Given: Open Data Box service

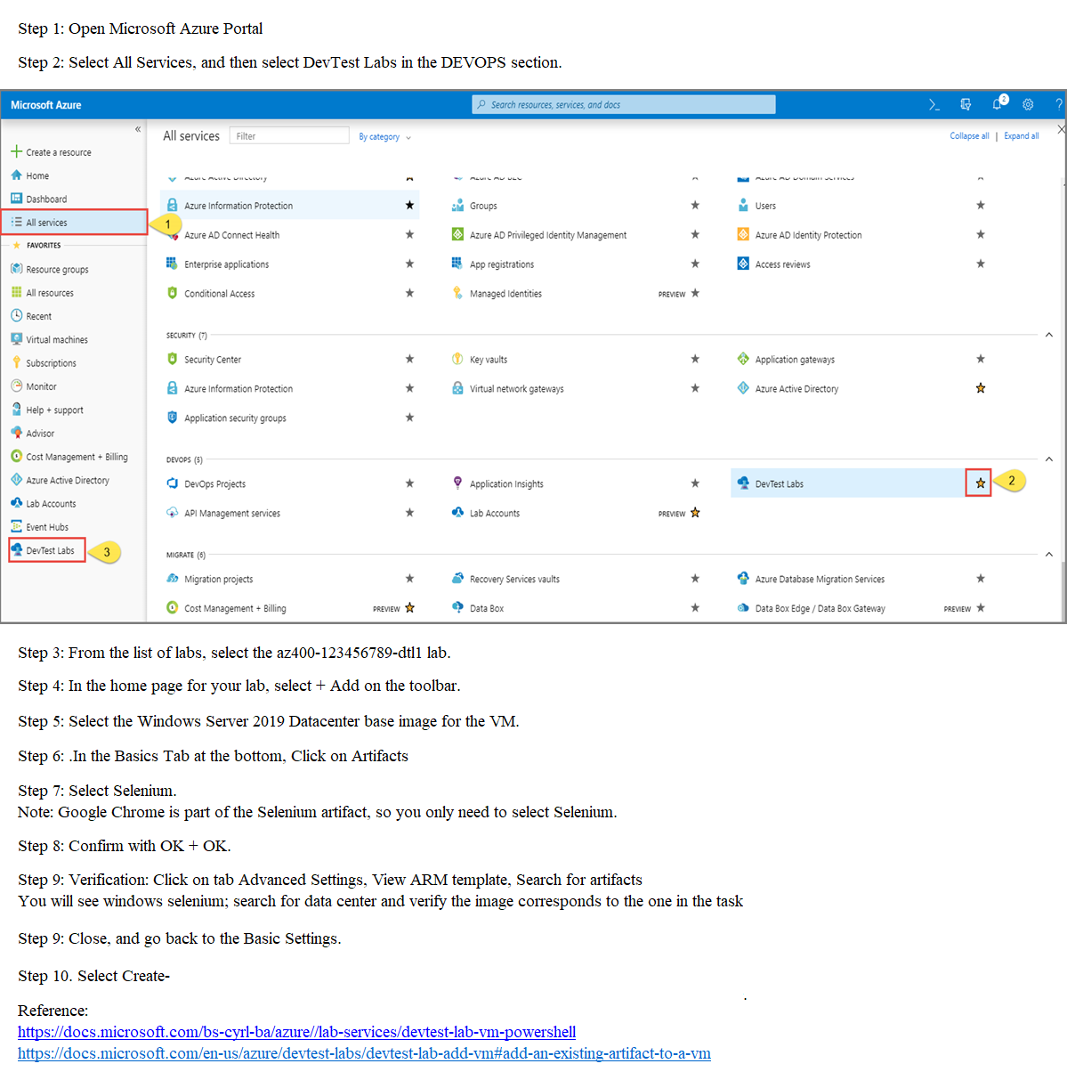Looking at the screenshot, I should pos(487,609).
